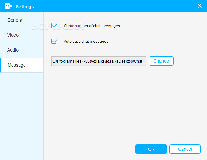The image size is (207, 160).
Task: Switch to the Video settings tab
Action: pos(13,35)
